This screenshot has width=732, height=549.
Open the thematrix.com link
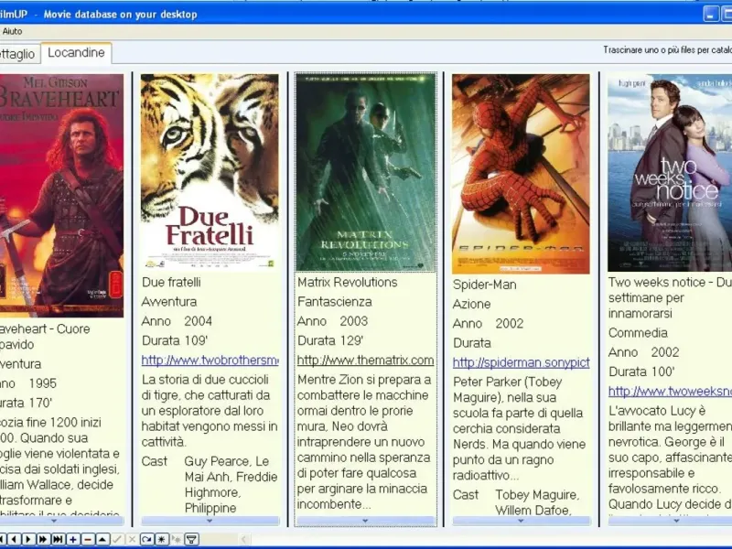[365, 361]
